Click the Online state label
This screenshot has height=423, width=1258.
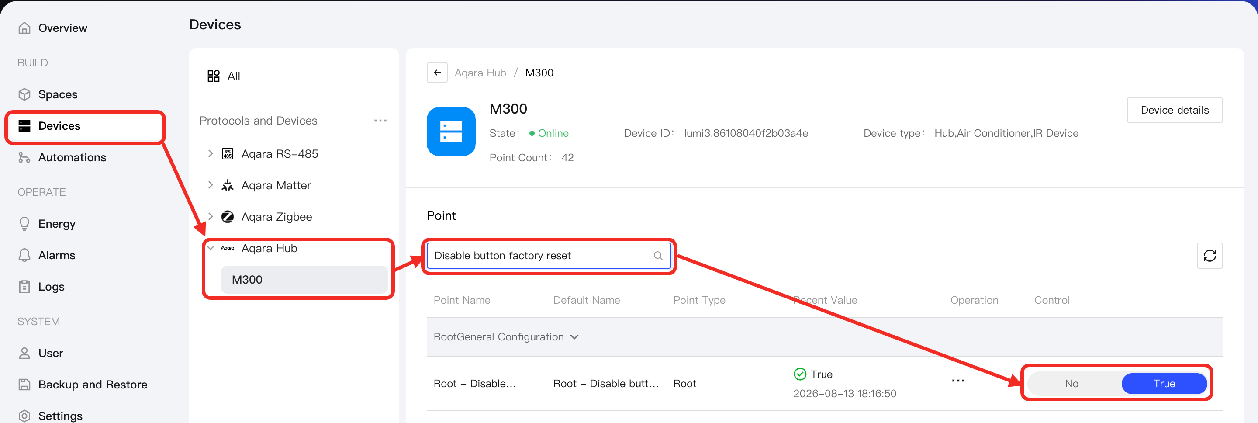553,133
